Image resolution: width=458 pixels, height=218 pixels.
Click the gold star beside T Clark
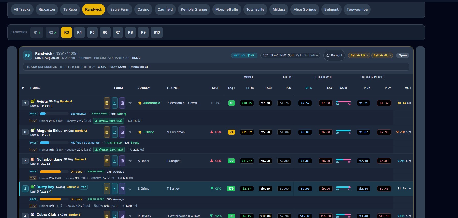140,132
